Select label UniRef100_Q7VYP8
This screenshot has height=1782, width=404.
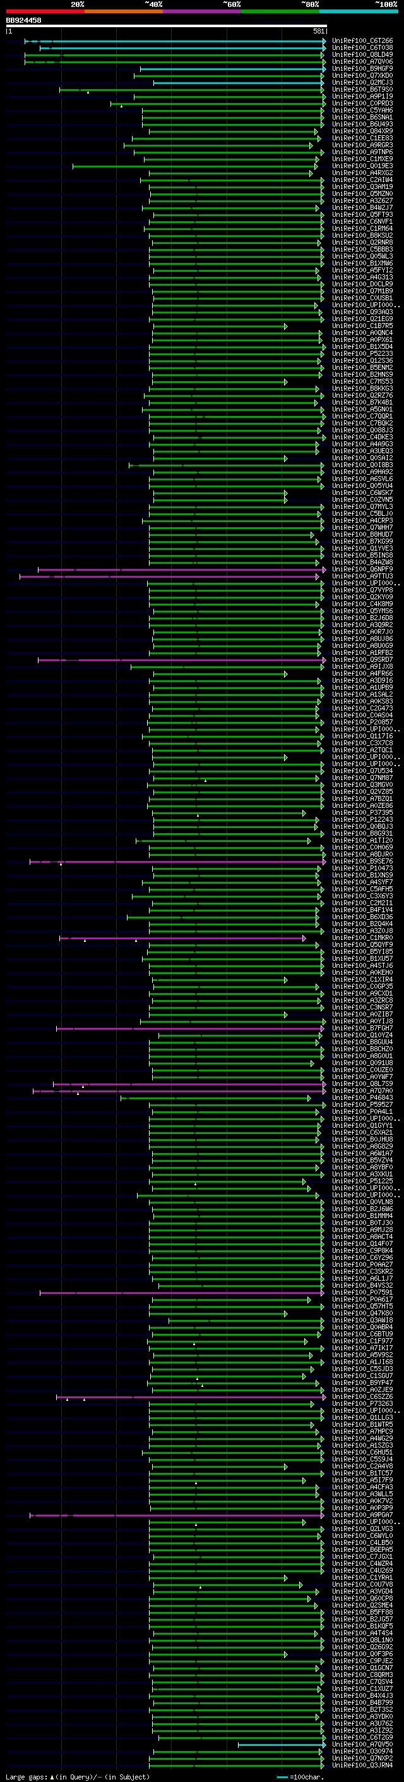point(362,590)
